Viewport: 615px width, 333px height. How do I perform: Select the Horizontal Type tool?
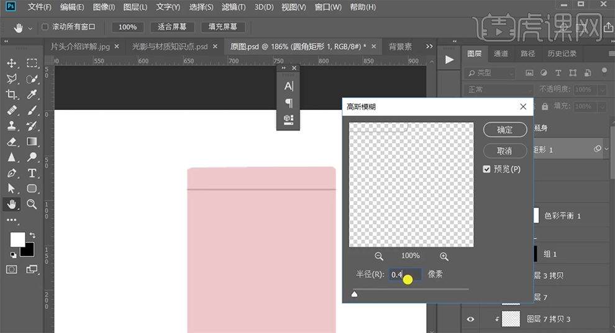[x=32, y=173]
